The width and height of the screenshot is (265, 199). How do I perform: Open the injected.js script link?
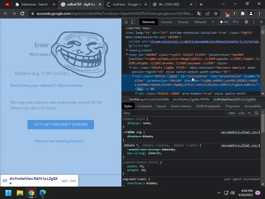click(x=205, y=41)
